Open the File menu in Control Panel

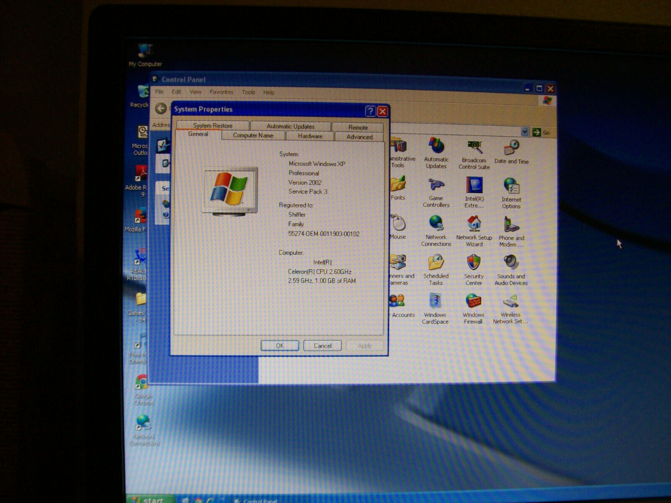point(159,92)
